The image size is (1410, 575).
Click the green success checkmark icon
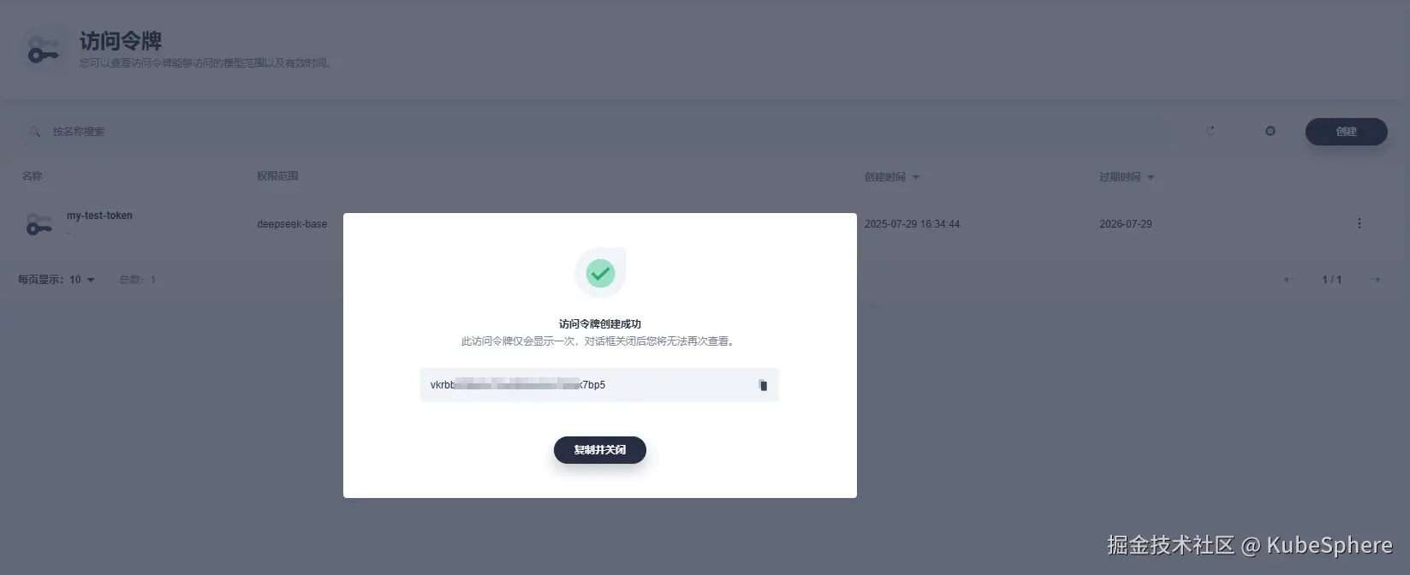tap(600, 273)
